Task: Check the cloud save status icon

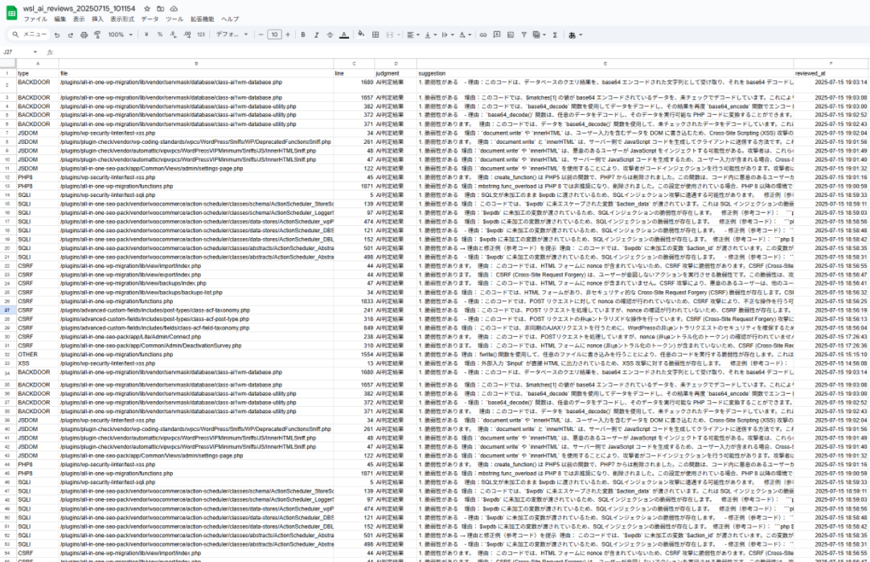Action: pyautogui.click(x=174, y=9)
